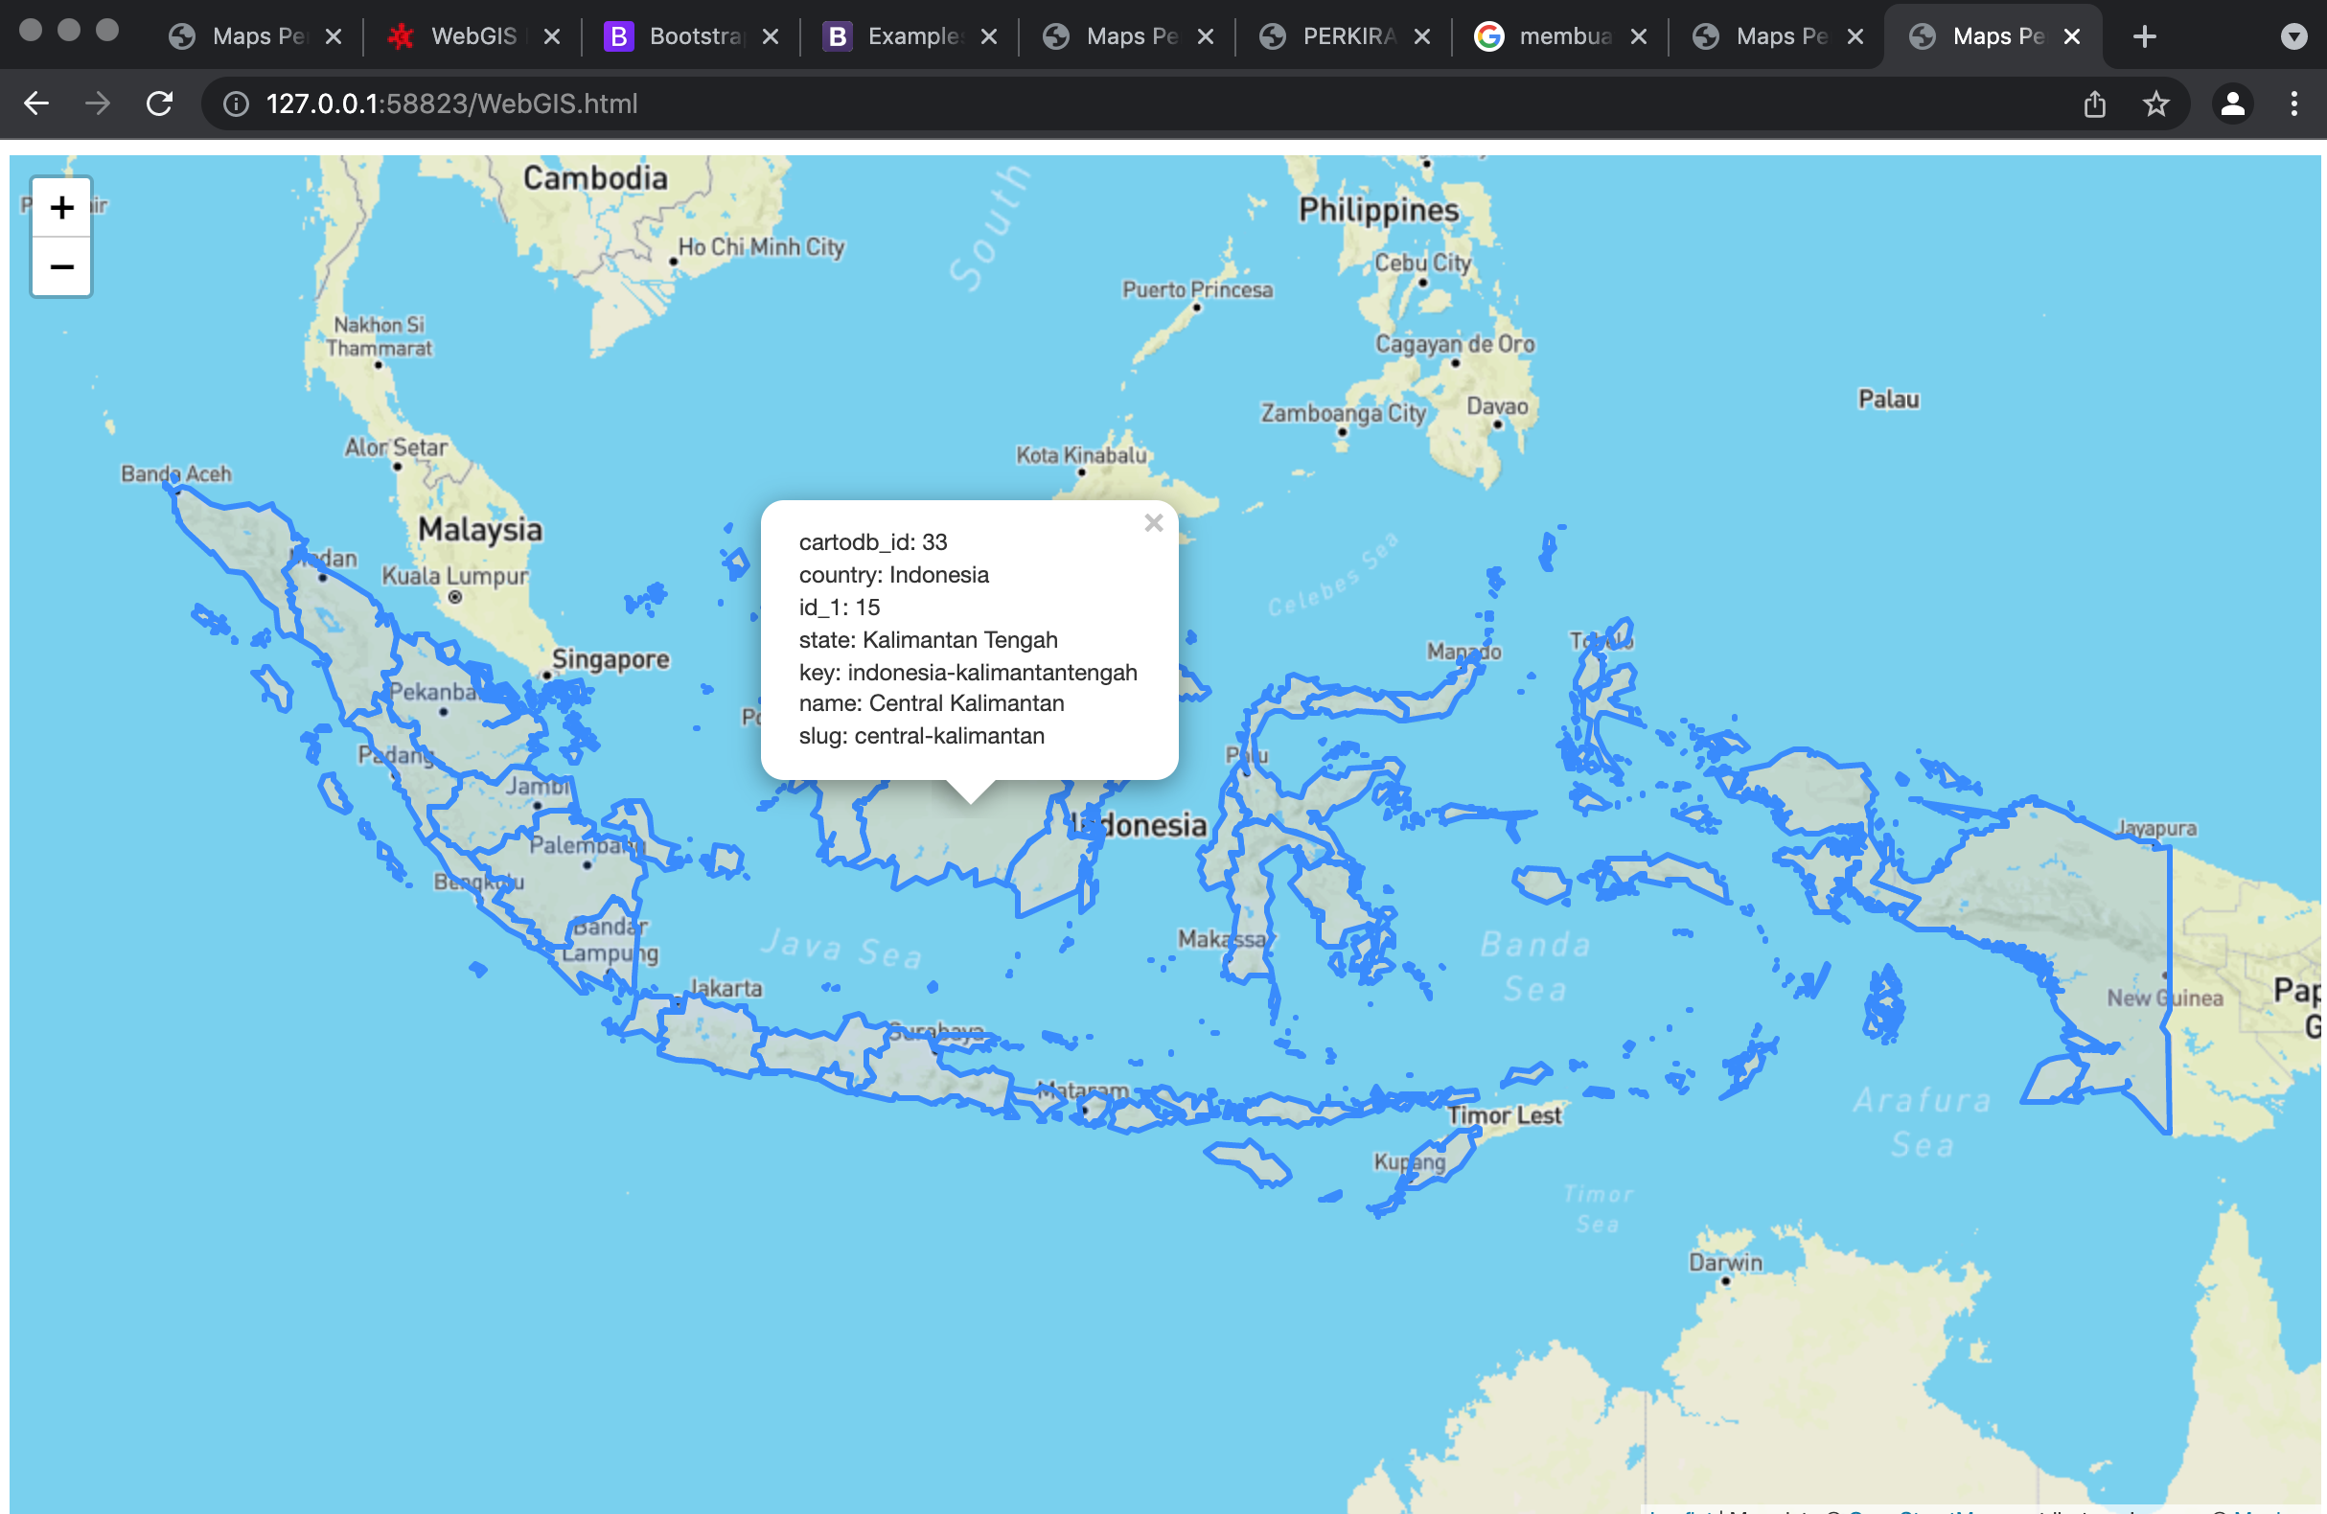Reload the WebGIS page
This screenshot has height=1514, width=2327.
[x=159, y=103]
